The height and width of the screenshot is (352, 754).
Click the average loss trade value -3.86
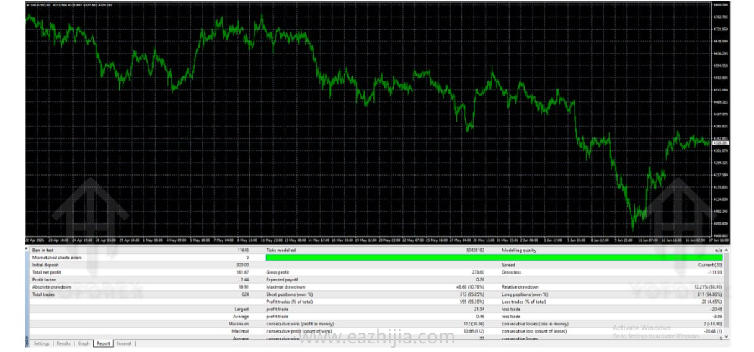(717, 317)
